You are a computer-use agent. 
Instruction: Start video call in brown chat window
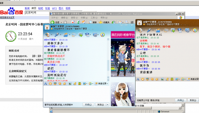[x=140, y=30]
